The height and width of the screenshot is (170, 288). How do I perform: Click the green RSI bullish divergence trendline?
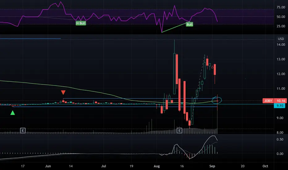174,28
